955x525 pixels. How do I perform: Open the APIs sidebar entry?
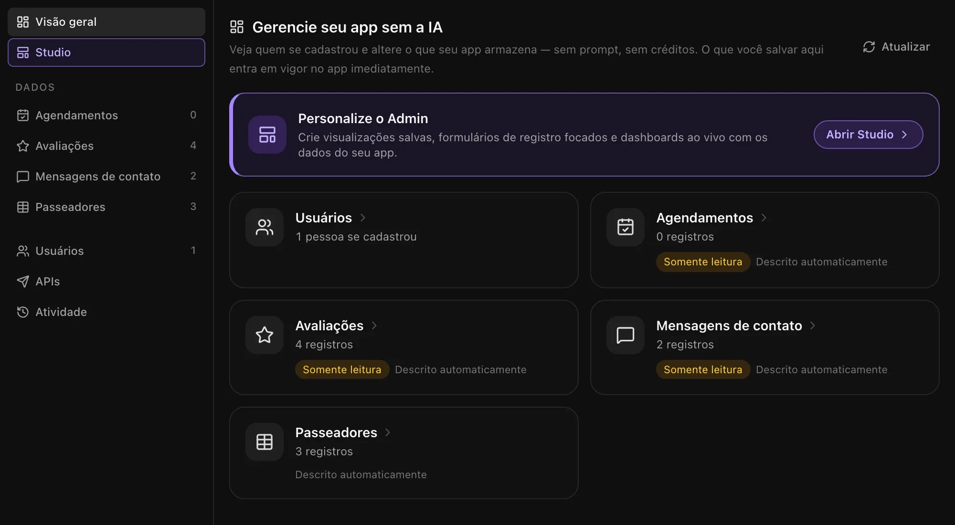point(106,282)
